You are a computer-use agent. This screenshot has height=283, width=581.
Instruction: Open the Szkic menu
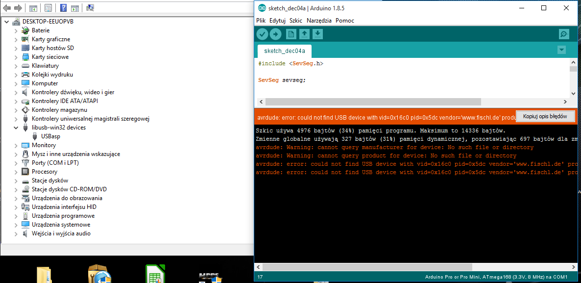pyautogui.click(x=296, y=21)
